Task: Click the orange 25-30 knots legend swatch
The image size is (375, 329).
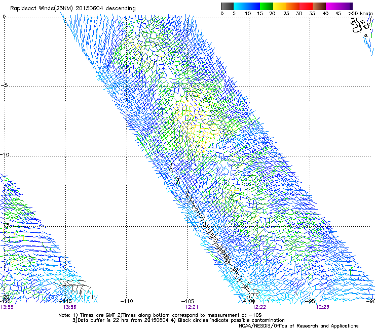Action: [x=293, y=6]
